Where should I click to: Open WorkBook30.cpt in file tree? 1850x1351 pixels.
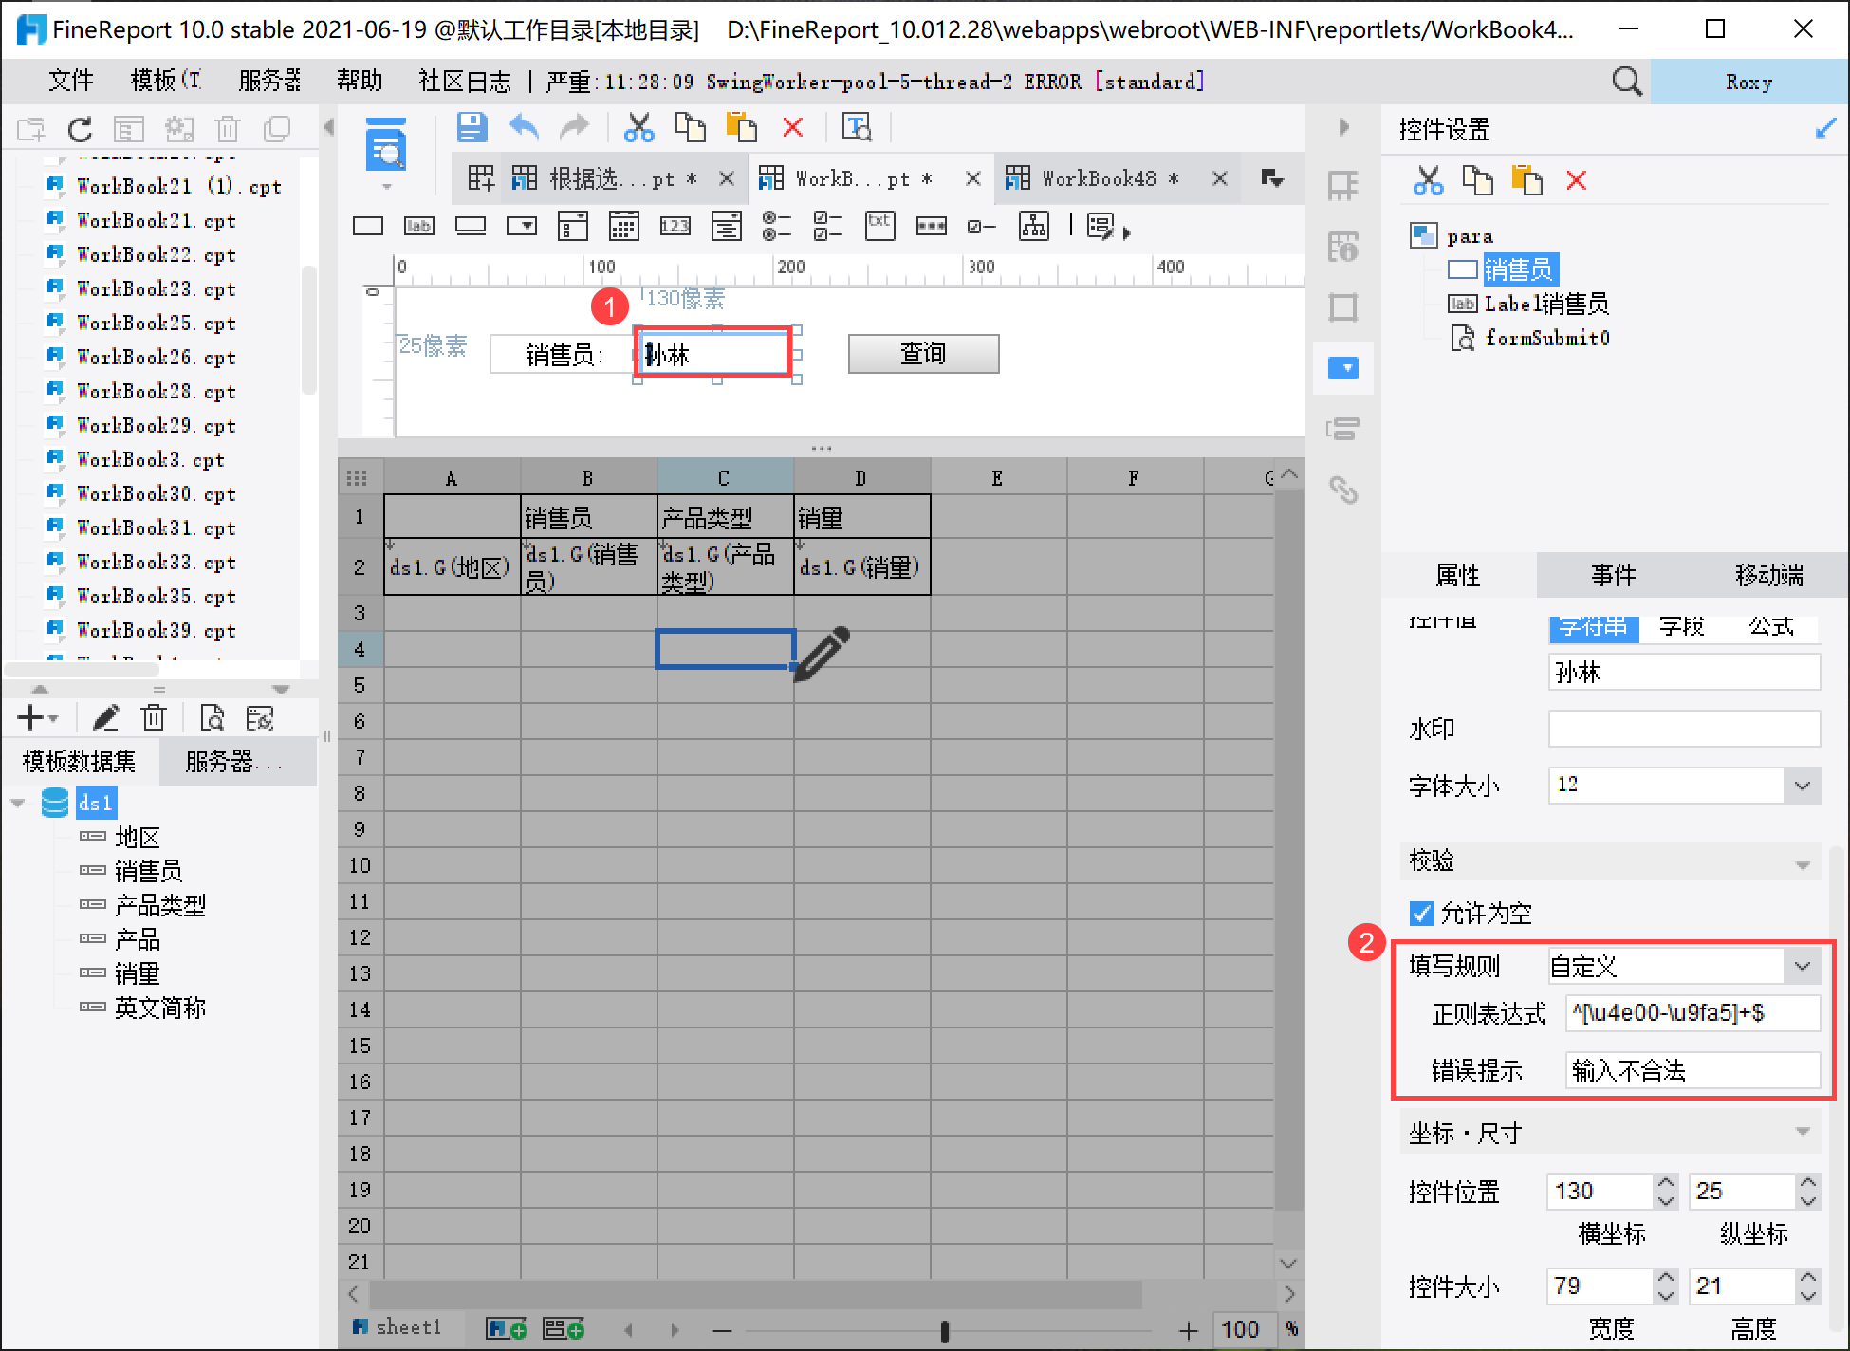[156, 493]
